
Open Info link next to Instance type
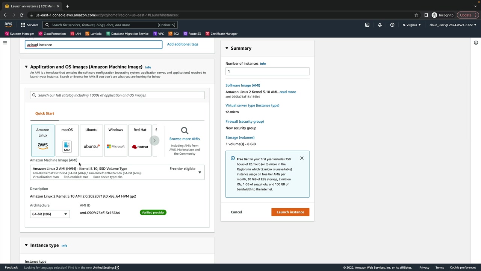[x=64, y=246]
